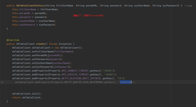196x107 pixels.
Task: Click closing brace of create method
Action: click(x=7, y=101)
